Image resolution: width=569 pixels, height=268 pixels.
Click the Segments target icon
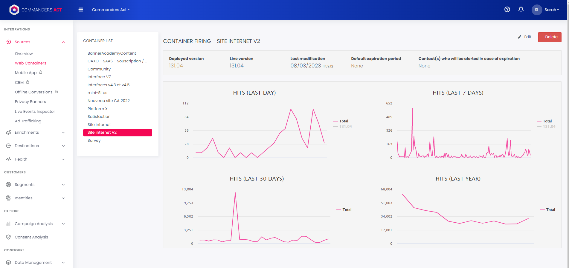click(x=8, y=184)
